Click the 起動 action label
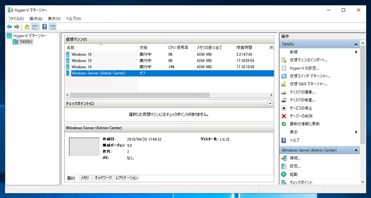Screen dimensions: 371x198 [x=294, y=175]
